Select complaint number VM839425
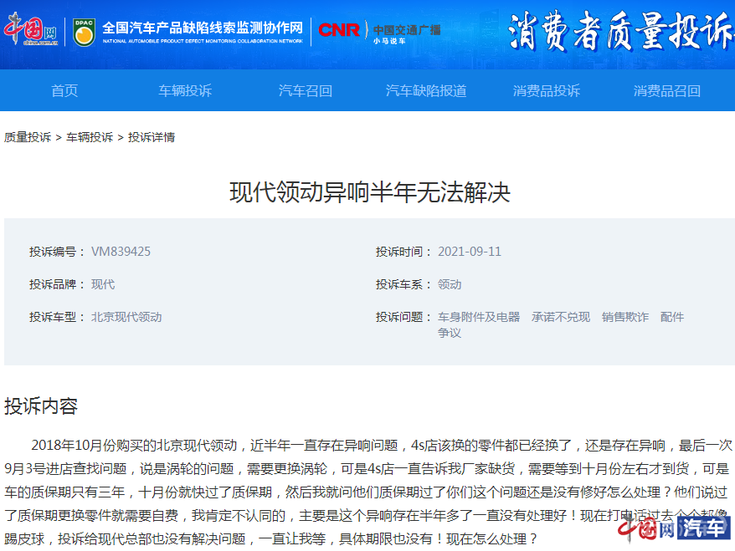735x551 pixels. click(x=121, y=252)
